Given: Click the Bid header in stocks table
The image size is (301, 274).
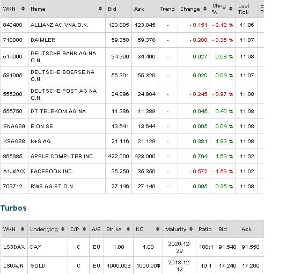Looking at the screenshot, I should point(112,9).
